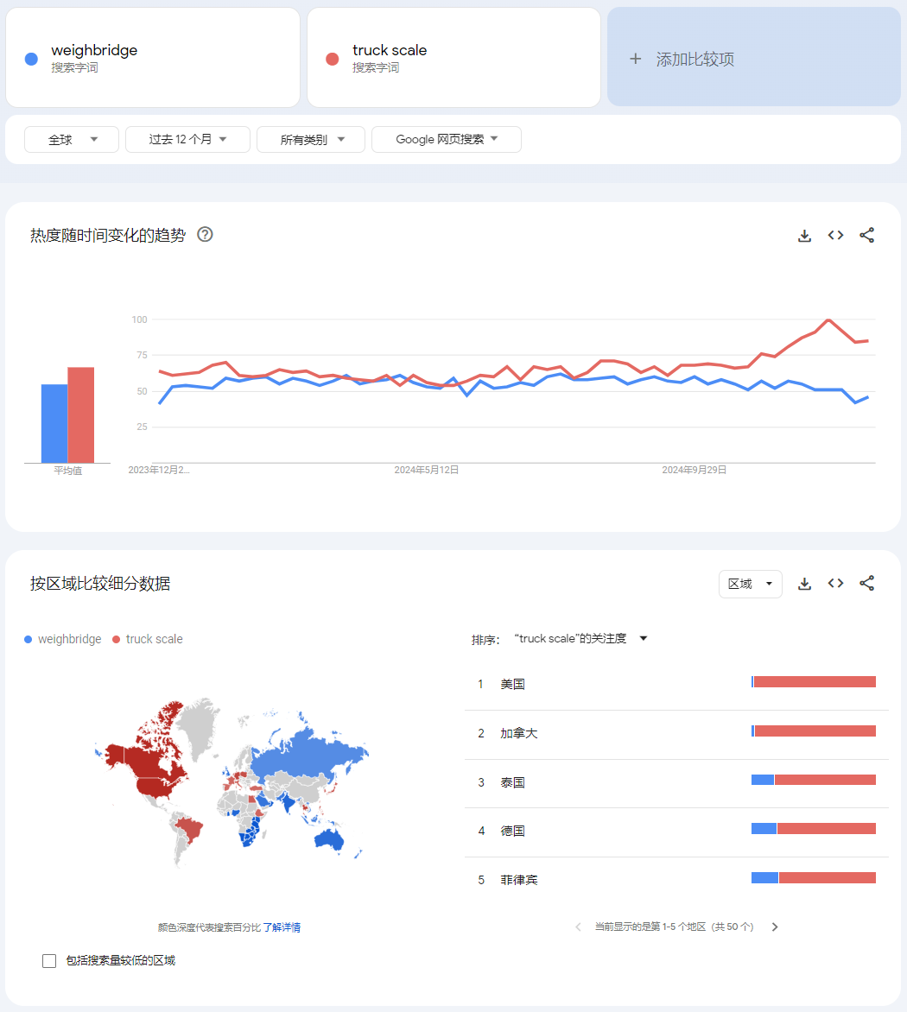Go to next page of regions
This screenshot has height=1012, width=907.
(775, 927)
